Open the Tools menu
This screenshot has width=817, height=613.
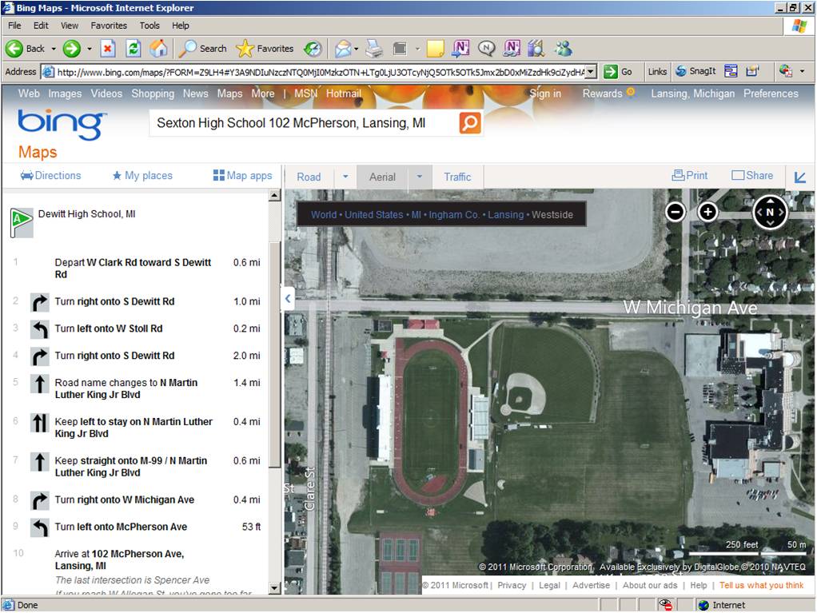click(149, 26)
